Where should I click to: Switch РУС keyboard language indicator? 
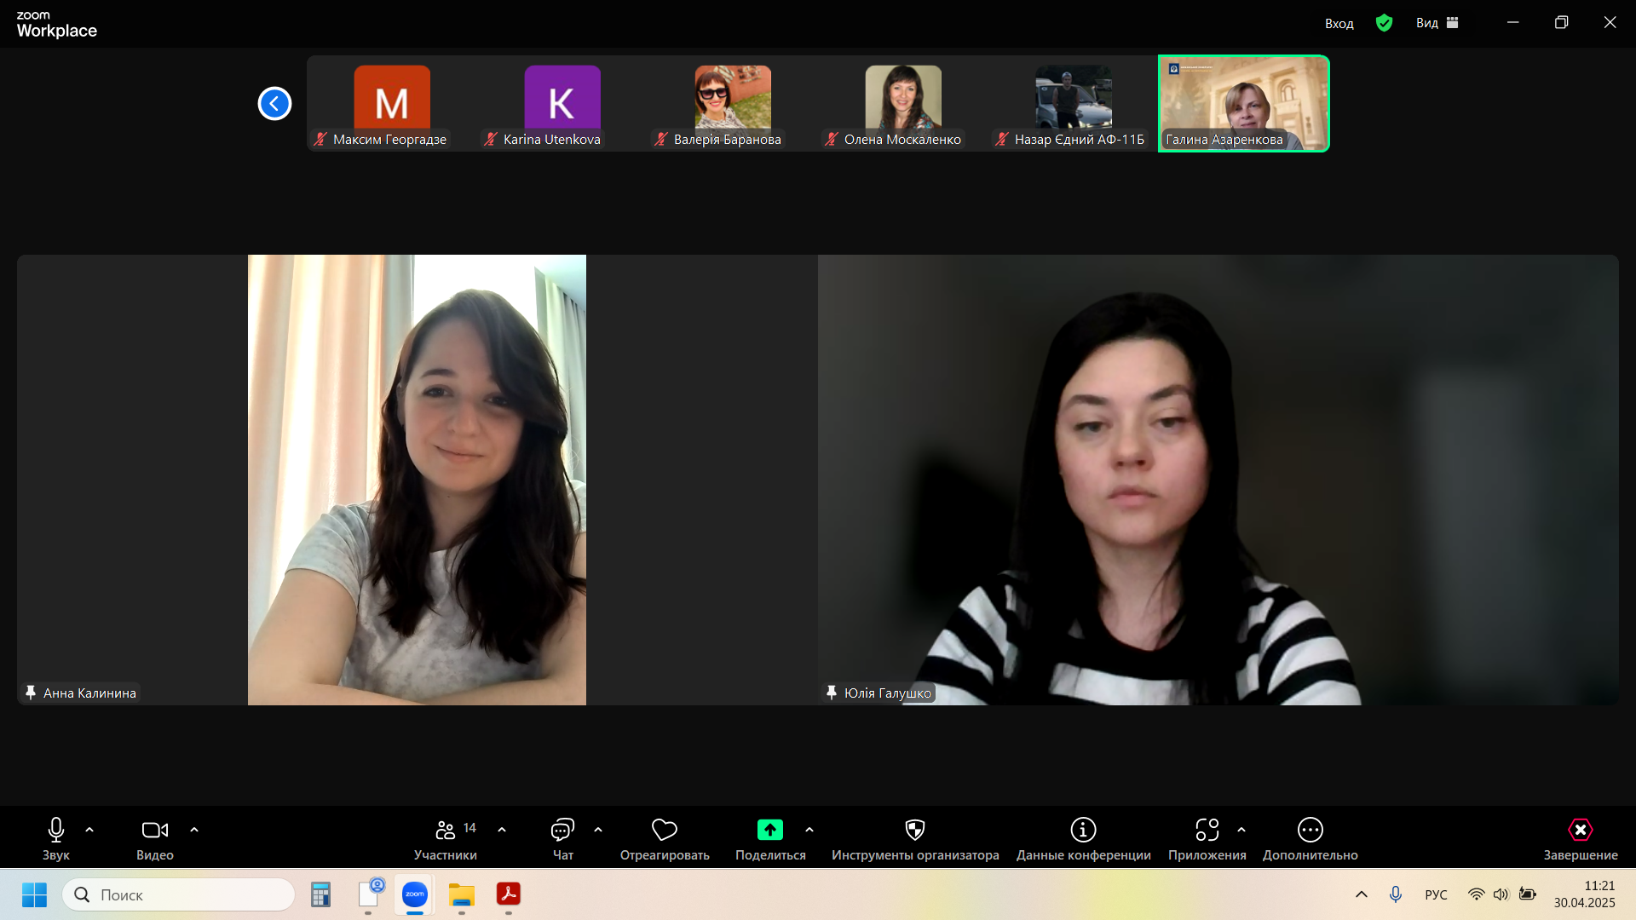1437,894
